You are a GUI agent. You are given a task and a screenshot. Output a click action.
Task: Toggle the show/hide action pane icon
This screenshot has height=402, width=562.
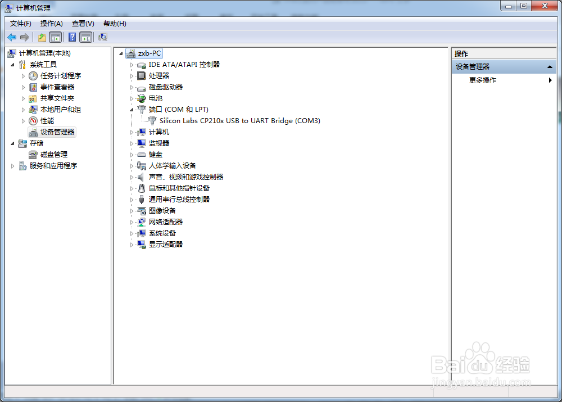click(86, 37)
